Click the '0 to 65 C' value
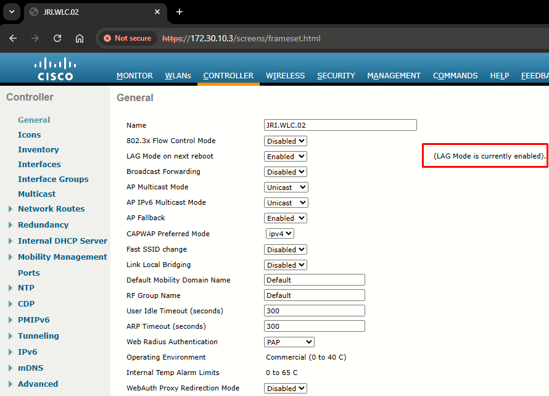The height and width of the screenshot is (396, 549). (x=282, y=373)
